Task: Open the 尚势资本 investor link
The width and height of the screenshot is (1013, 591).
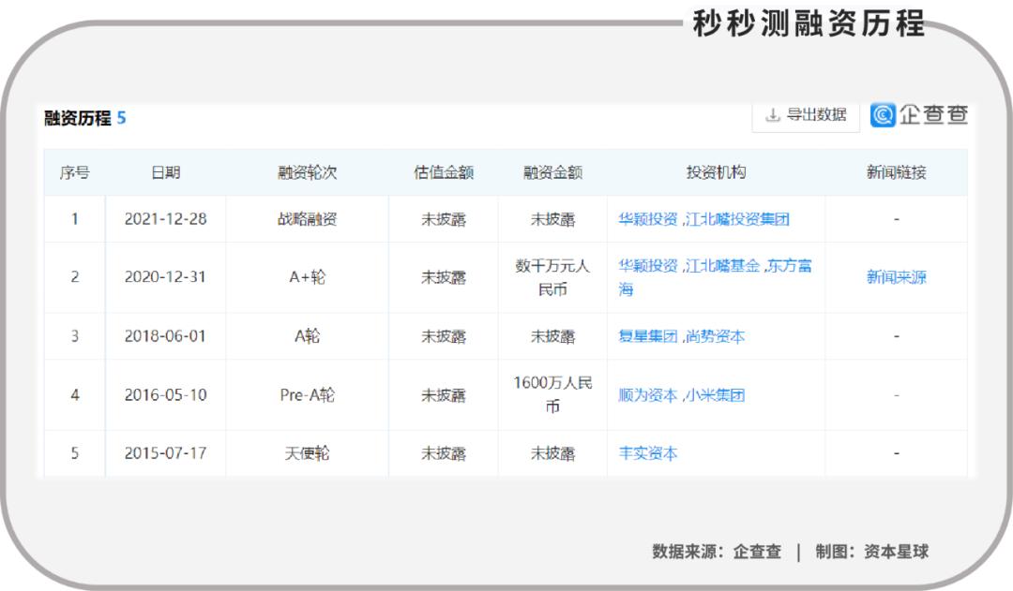Action: tap(715, 336)
